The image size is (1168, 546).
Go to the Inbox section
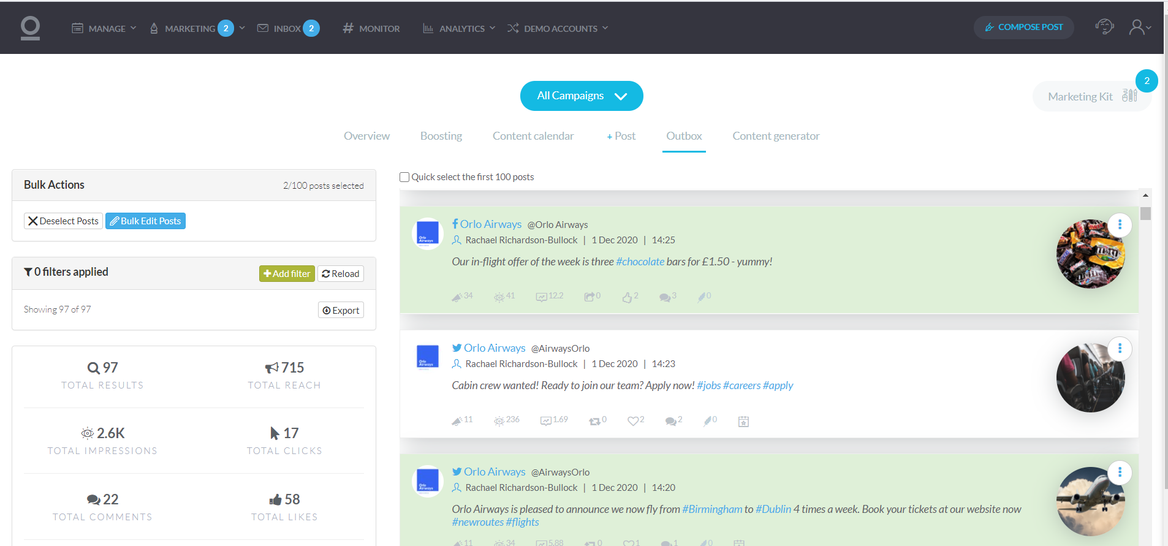point(288,28)
